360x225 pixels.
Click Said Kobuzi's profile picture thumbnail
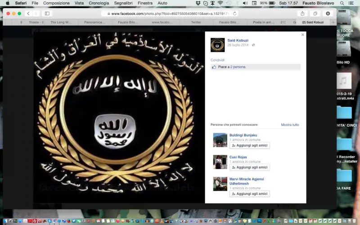coord(217,45)
